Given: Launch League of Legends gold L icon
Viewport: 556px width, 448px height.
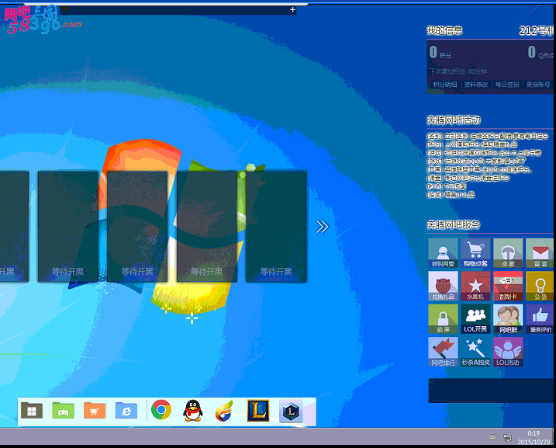Looking at the screenshot, I should click(x=258, y=411).
